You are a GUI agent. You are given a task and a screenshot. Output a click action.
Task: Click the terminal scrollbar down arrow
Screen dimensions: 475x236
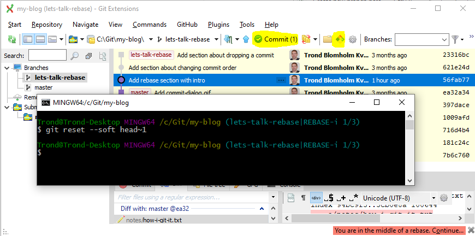click(x=410, y=181)
